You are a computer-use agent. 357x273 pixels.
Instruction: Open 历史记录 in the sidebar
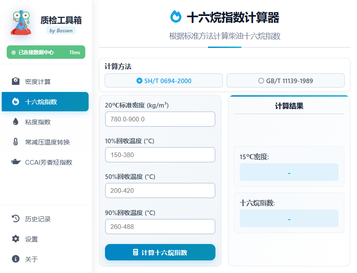(x=45, y=218)
